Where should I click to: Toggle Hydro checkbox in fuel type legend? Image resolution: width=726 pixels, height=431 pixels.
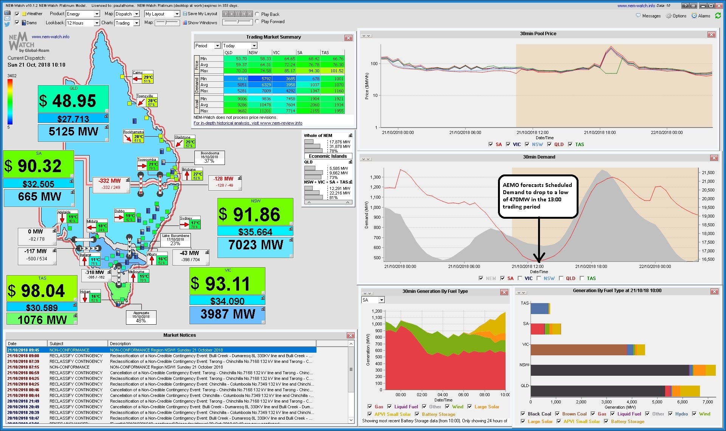[670, 414]
